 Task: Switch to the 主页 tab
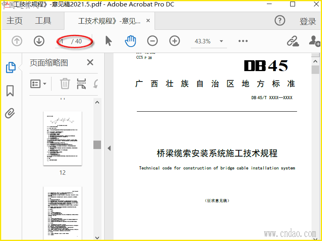click(x=14, y=21)
